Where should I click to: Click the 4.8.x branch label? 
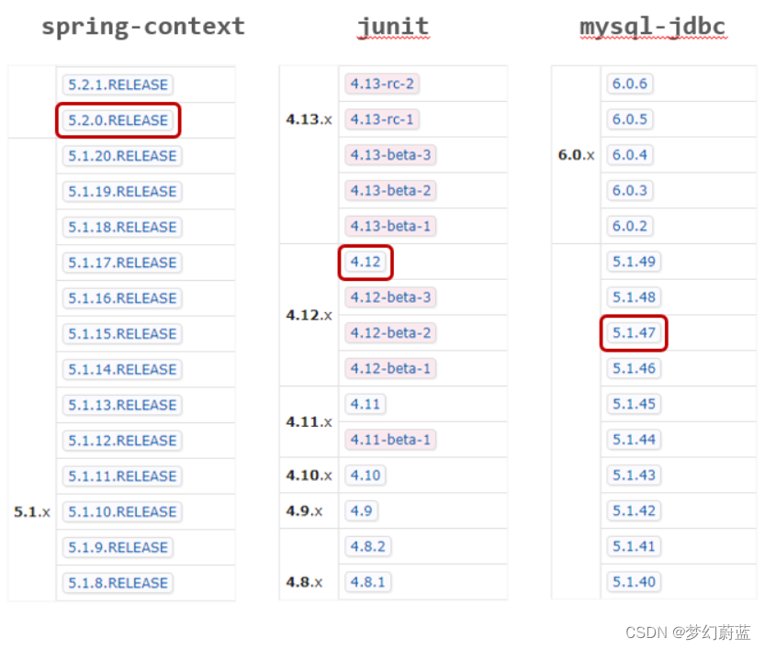304,582
